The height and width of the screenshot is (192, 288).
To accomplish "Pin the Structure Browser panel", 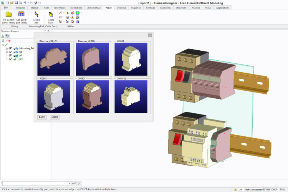I will [x=45, y=31].
